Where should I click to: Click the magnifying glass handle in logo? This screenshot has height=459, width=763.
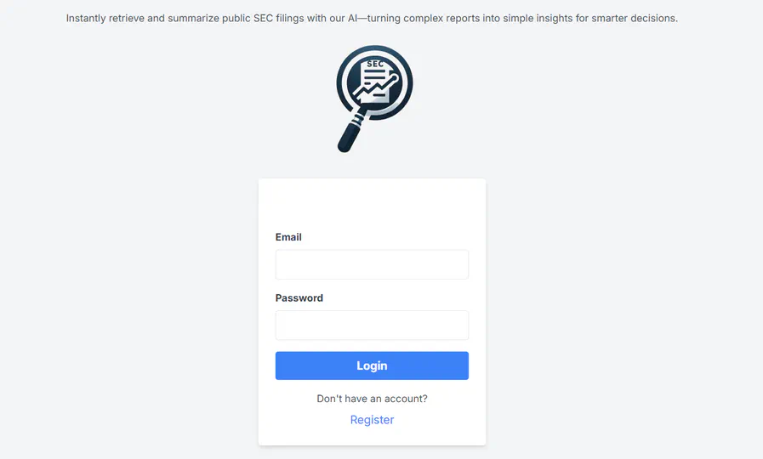(352, 133)
